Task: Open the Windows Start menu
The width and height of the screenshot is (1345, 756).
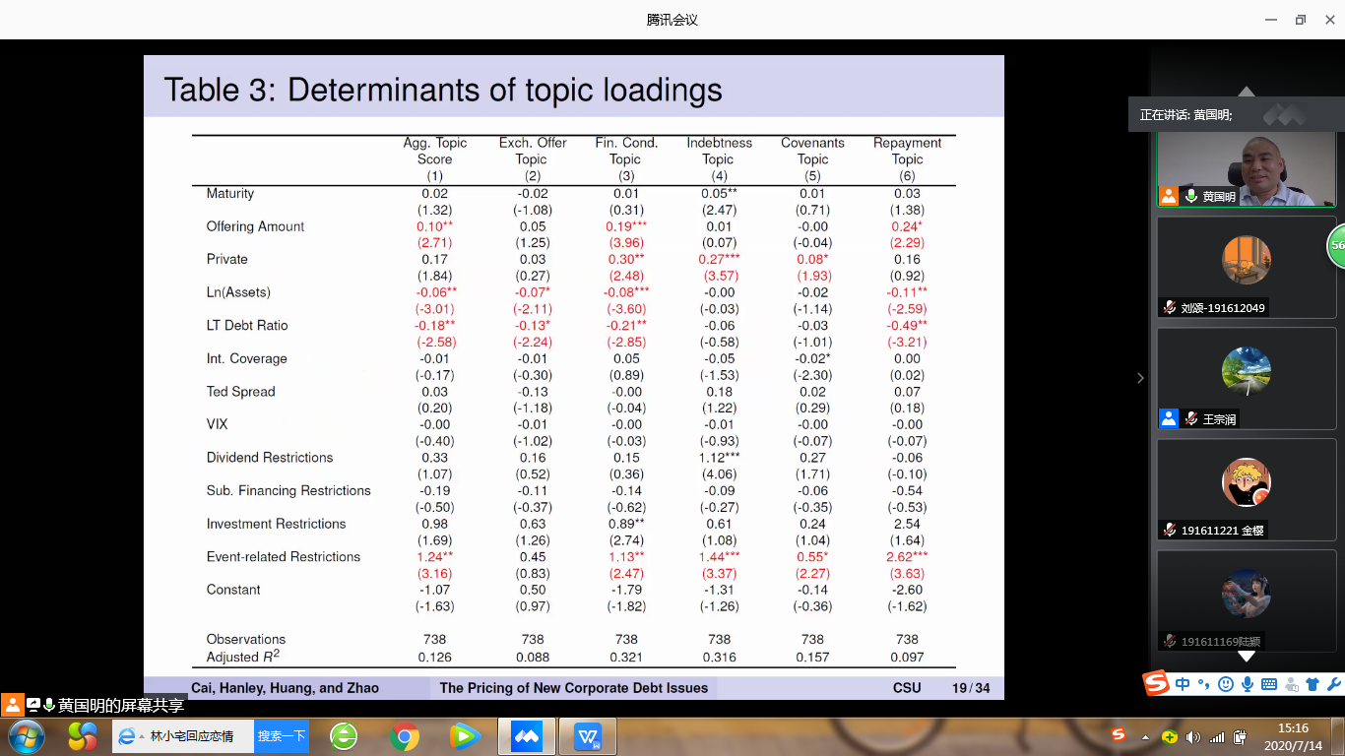Action: point(26,736)
